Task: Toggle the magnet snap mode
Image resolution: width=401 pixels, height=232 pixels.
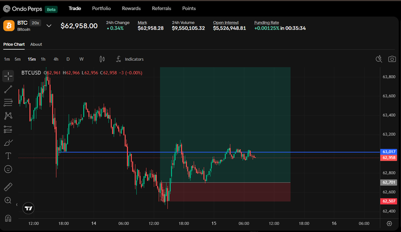Action: pyautogui.click(x=8, y=218)
